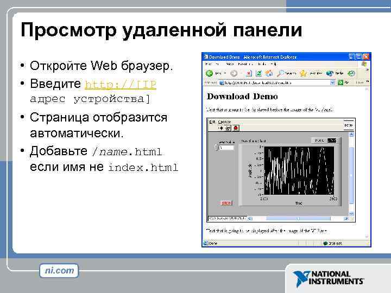Click the grey Forward arrow in Internet Explorer

pos(234,73)
